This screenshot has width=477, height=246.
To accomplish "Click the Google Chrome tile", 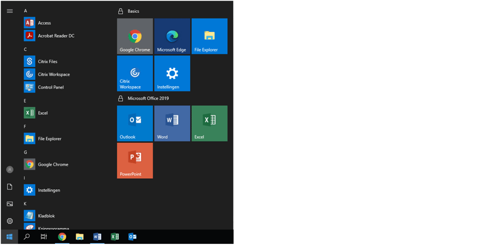I will pos(135,36).
